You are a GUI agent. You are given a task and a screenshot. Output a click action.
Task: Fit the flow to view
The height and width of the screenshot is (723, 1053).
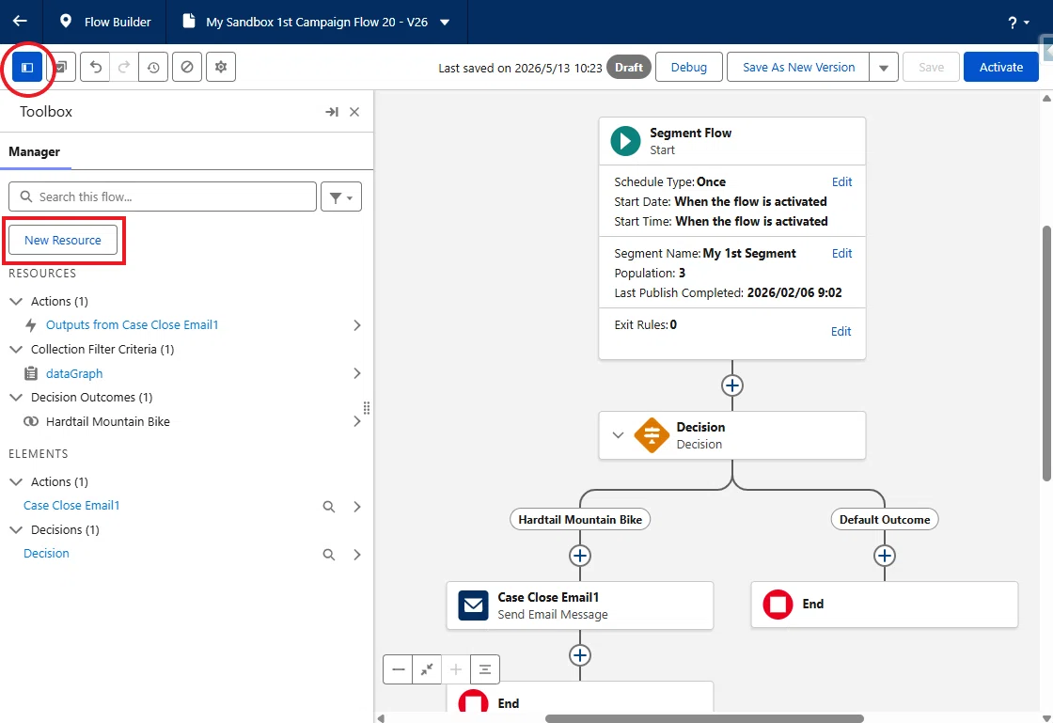(427, 669)
